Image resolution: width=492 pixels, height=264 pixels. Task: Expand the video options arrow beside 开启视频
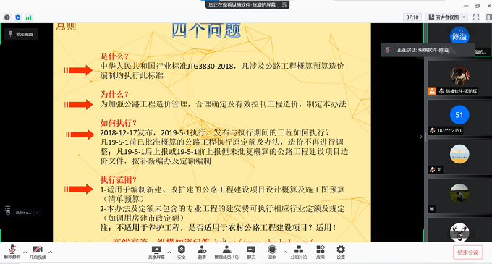click(50, 252)
